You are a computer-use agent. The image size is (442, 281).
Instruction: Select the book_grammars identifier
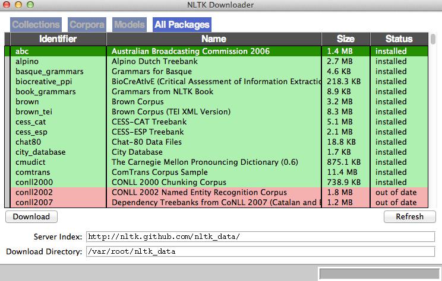[46, 92]
